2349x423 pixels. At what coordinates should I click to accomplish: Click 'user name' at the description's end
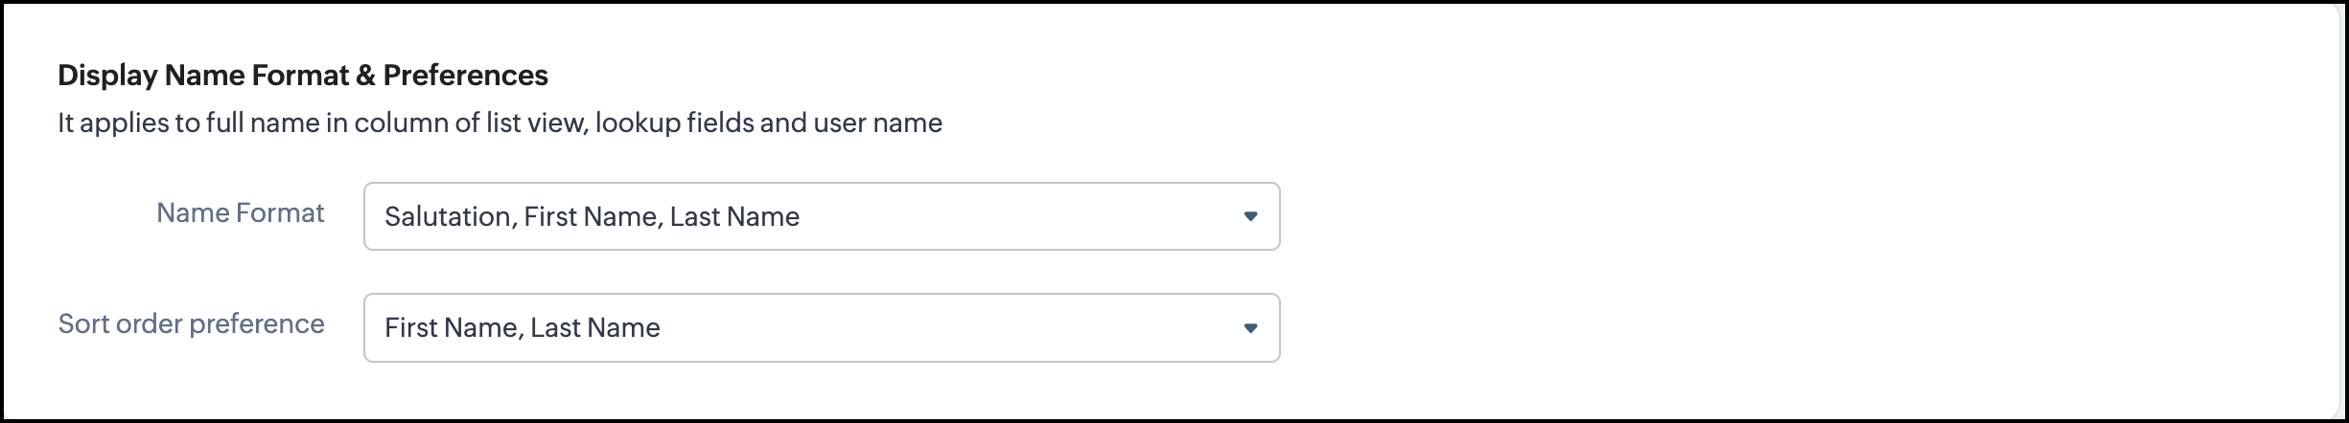(x=877, y=123)
